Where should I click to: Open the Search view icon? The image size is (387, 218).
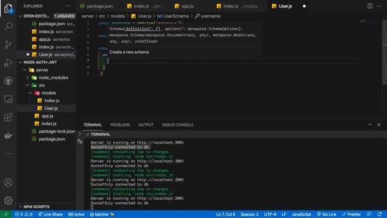[x=8, y=26]
